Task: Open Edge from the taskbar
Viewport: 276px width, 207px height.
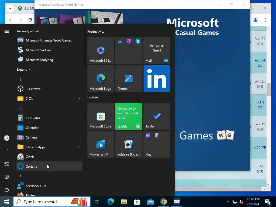Action: tap(111, 202)
